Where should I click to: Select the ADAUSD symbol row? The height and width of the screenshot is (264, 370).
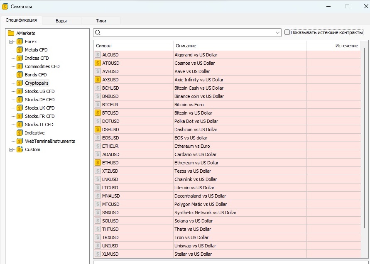click(x=228, y=154)
